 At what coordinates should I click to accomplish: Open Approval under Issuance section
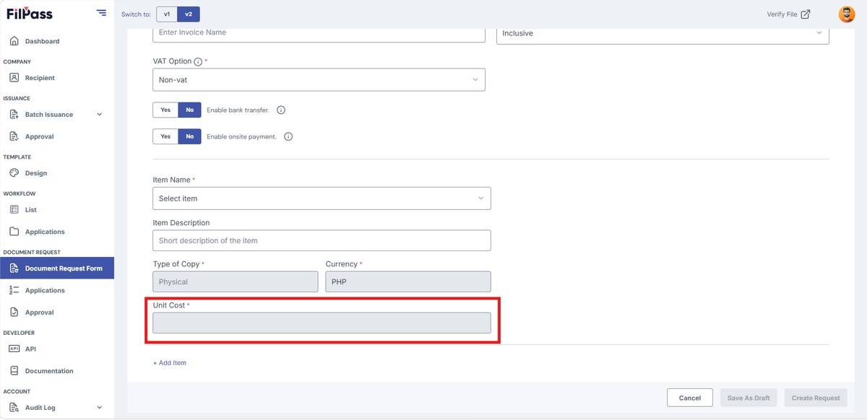click(39, 136)
